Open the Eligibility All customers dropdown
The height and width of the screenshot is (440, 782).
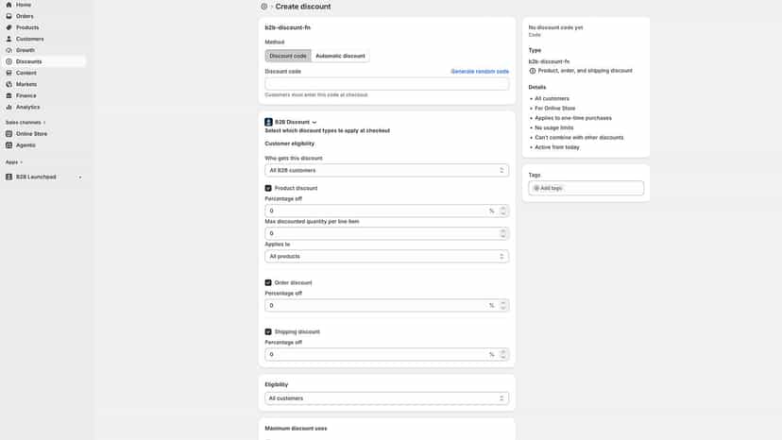386,398
